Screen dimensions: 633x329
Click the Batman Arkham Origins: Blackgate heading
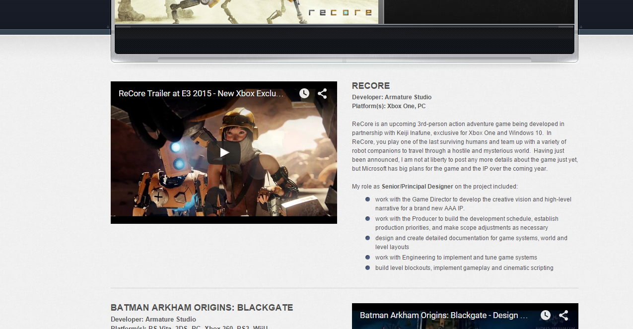(202, 308)
